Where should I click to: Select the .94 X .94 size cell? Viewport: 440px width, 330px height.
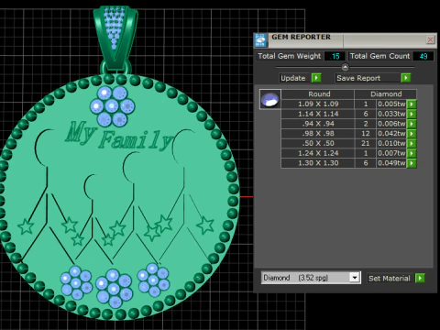(x=318, y=124)
